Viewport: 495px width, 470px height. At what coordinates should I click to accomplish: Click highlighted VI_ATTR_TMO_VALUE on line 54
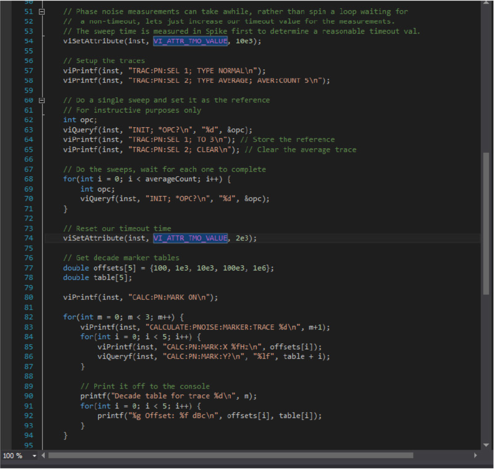[x=190, y=41]
